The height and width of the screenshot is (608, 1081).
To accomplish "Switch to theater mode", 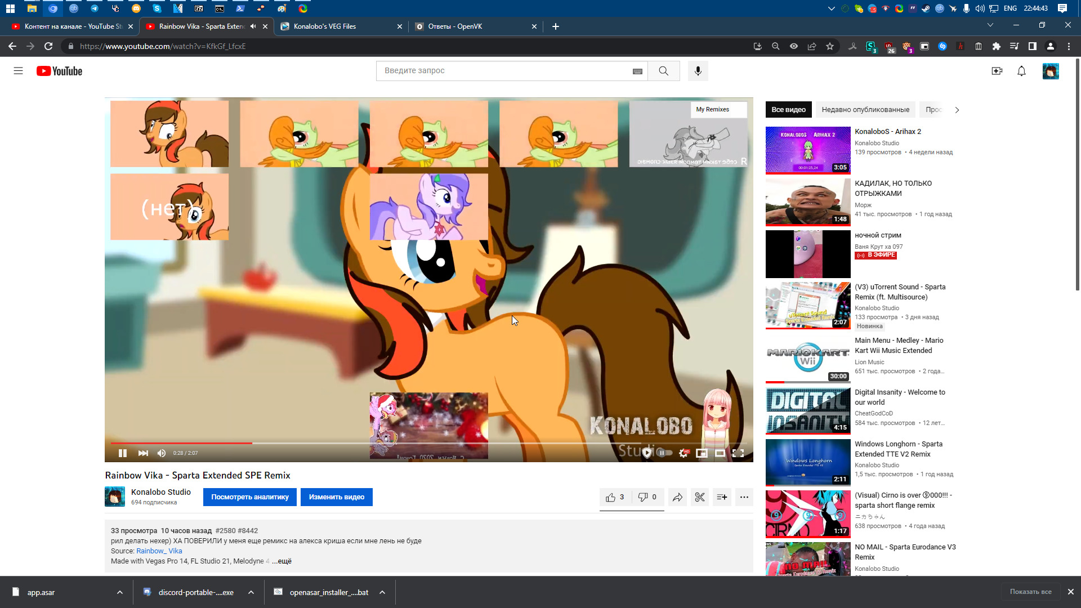I will coord(720,453).
